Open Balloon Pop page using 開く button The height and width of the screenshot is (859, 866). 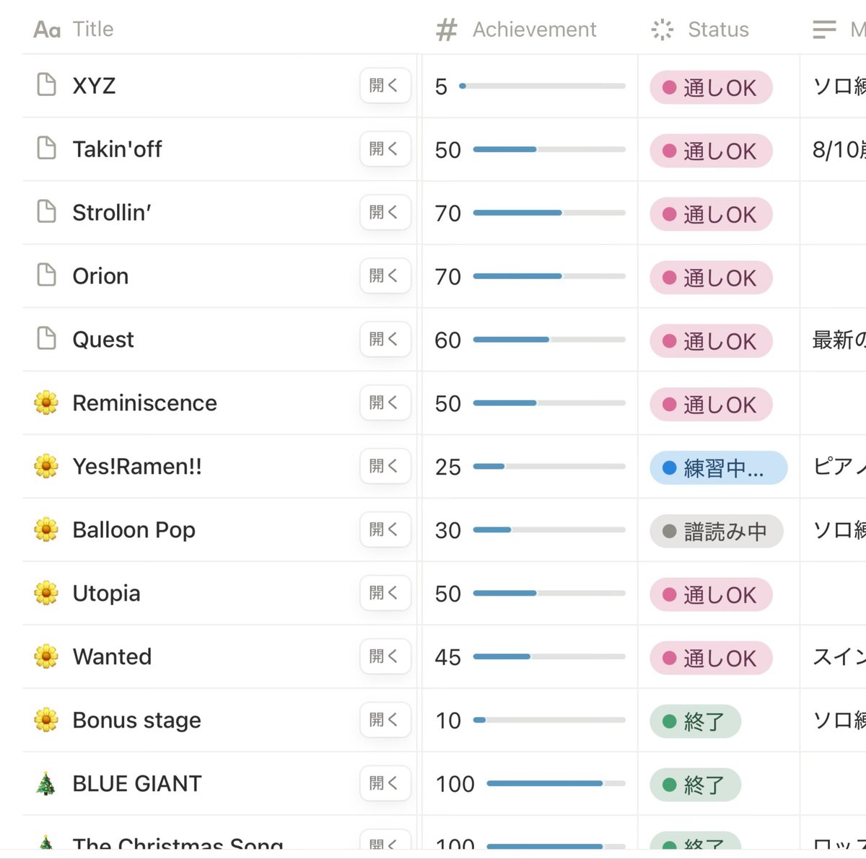pyautogui.click(x=385, y=529)
